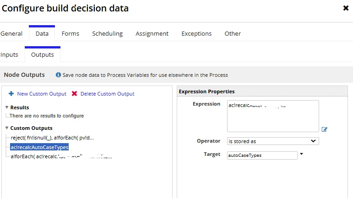Click the blue info icon beside Node Outputs
Screen dimensions: 353x198
[x=58, y=75]
